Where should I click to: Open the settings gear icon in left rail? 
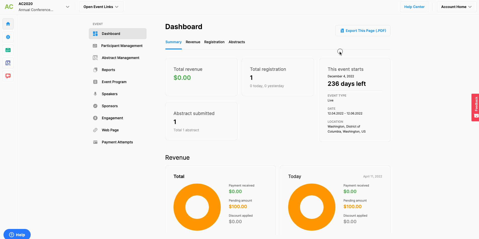coord(8,37)
